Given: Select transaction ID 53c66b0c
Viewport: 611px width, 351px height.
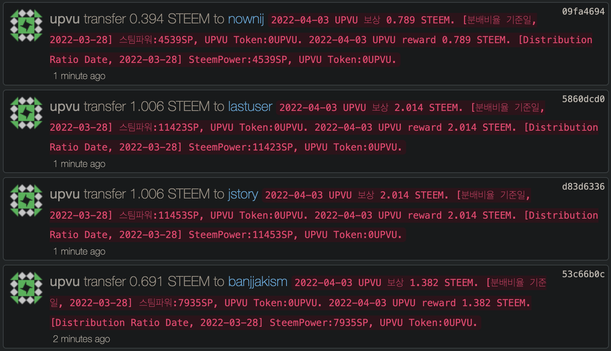Looking at the screenshot, I should 583,274.
